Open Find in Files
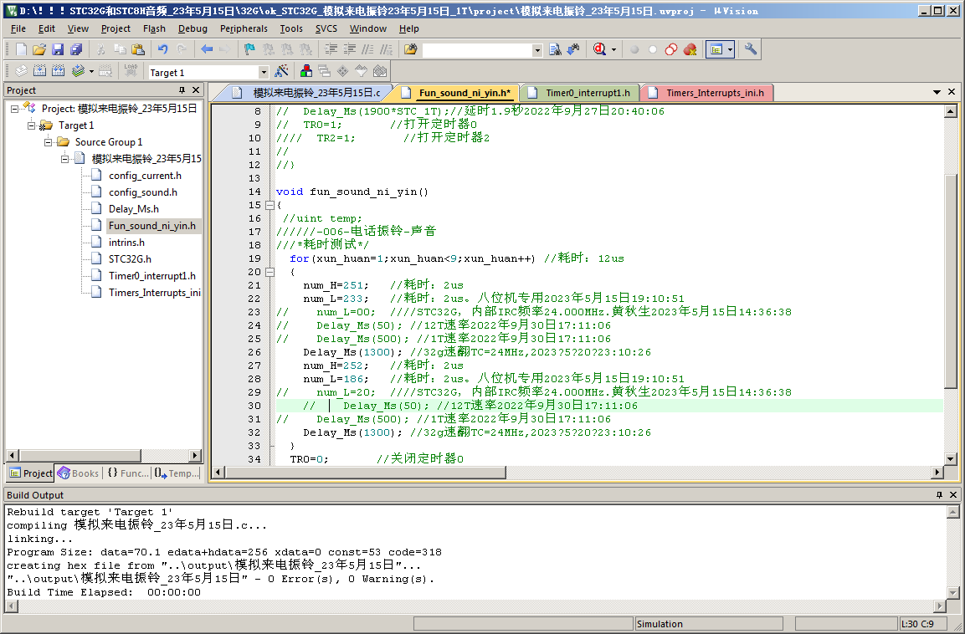 (x=410, y=49)
